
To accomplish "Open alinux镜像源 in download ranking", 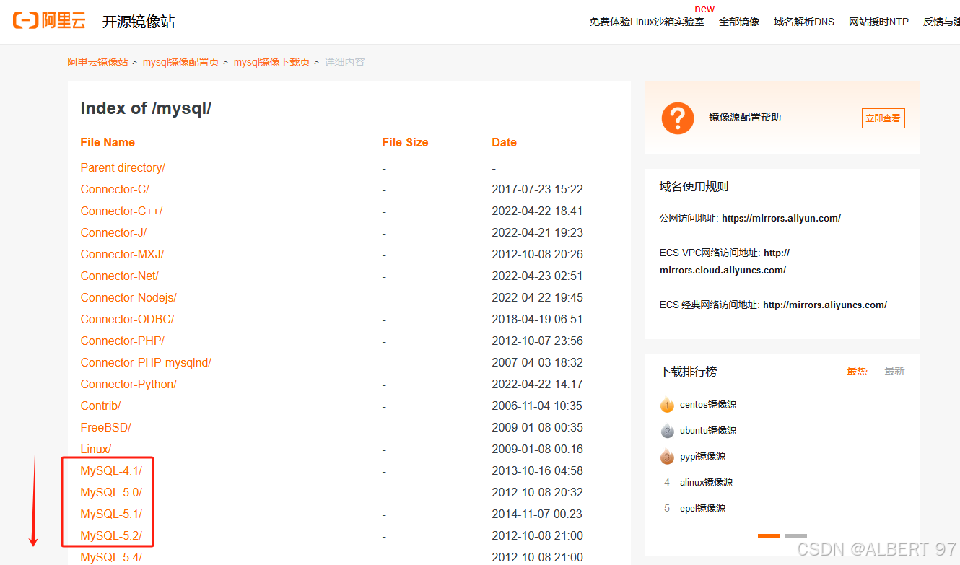I will [x=706, y=482].
